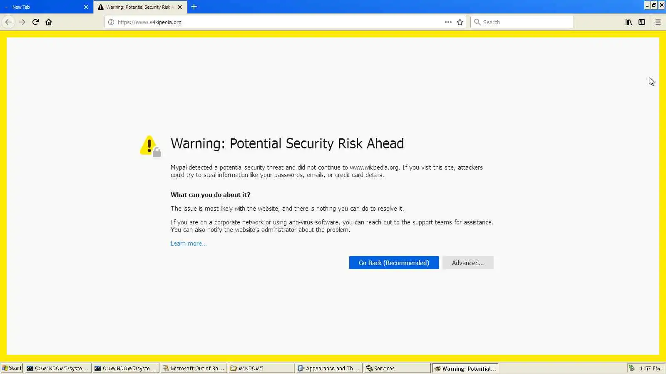Close the Warning security risk tab
666x374 pixels.
click(x=180, y=7)
